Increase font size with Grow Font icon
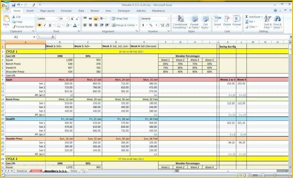 coord(72,19)
